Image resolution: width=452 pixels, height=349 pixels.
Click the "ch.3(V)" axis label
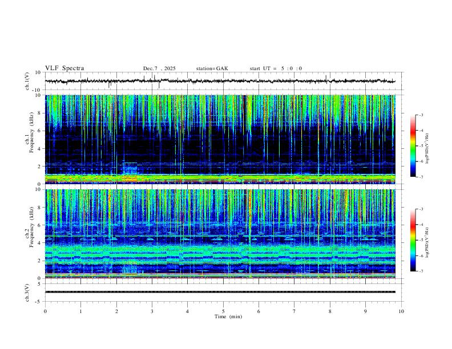[27, 293]
